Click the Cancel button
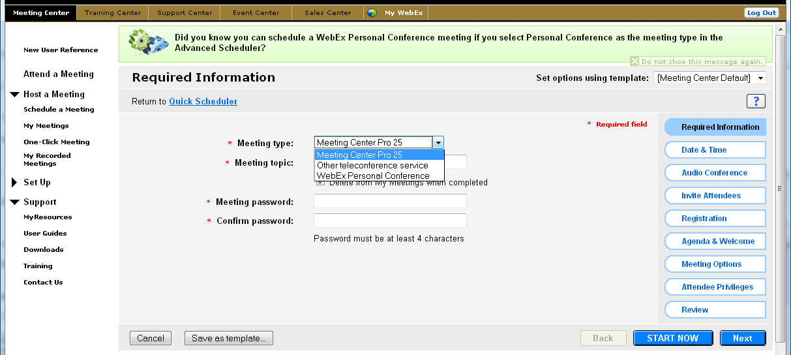Image resolution: width=791 pixels, height=355 pixels. [x=151, y=338]
